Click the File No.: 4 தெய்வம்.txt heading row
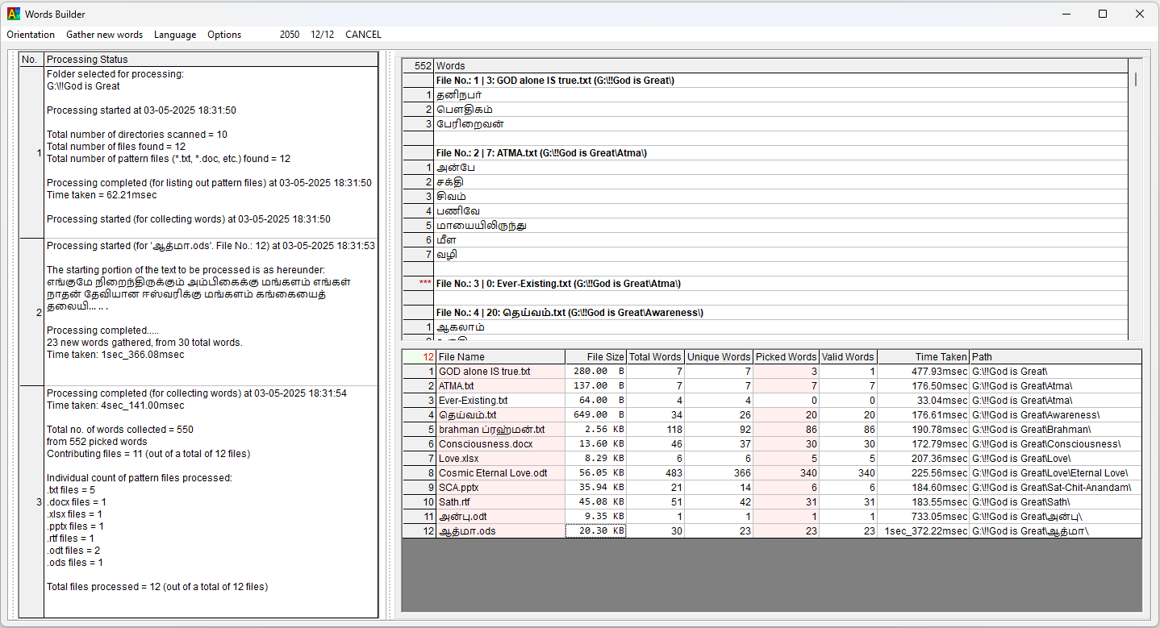 (780, 313)
